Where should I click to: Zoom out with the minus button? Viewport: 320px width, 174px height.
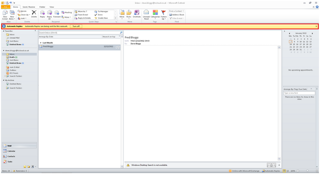298,171
